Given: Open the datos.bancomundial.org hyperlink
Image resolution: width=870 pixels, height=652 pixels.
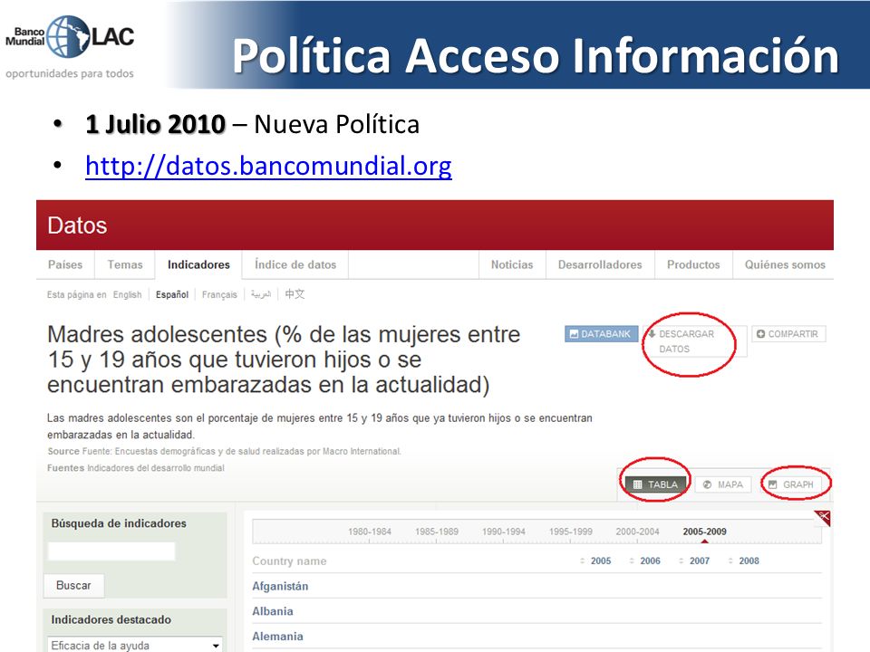Looking at the screenshot, I should (268, 166).
